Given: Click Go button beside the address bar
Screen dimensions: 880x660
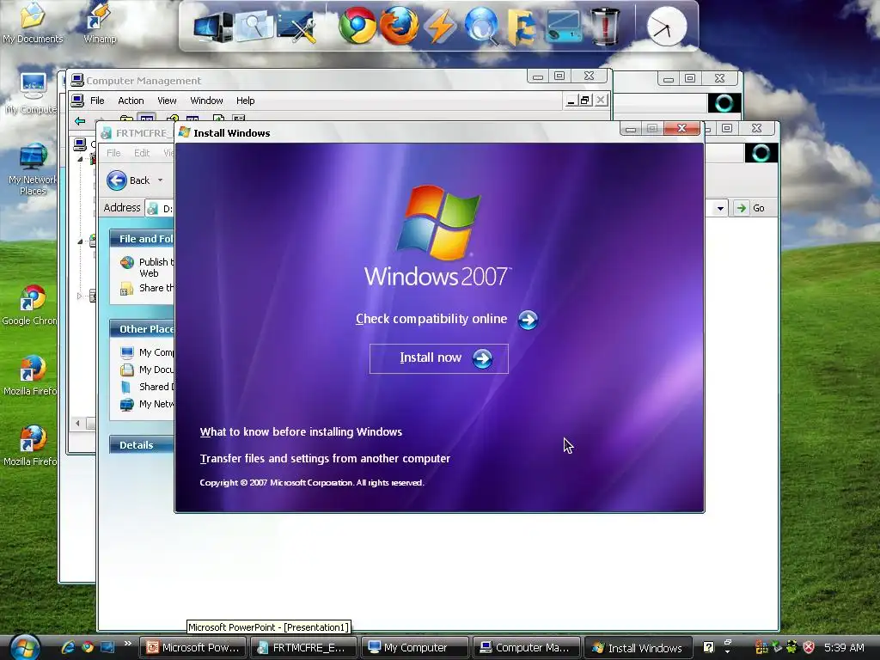Looking at the screenshot, I should click(751, 208).
